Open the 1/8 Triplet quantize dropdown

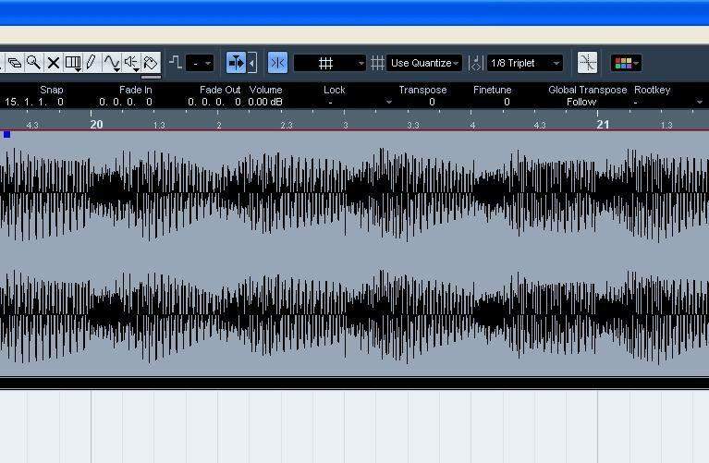pos(524,63)
